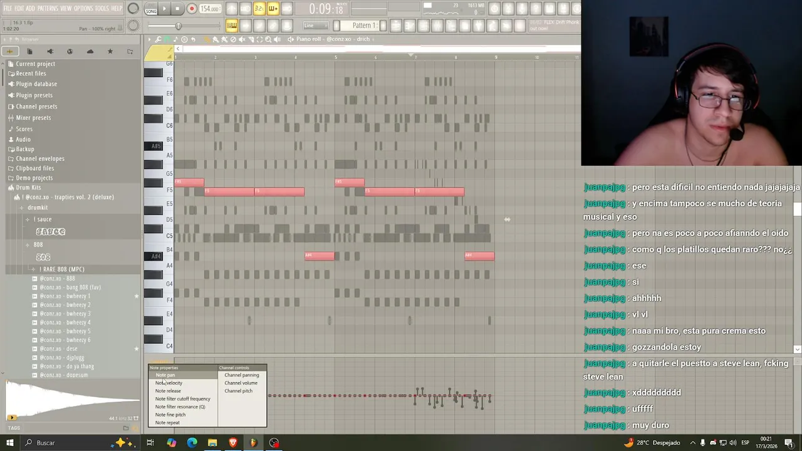This screenshot has width=802, height=451.
Task: Open the Pattern 1 selector
Action: 365,26
